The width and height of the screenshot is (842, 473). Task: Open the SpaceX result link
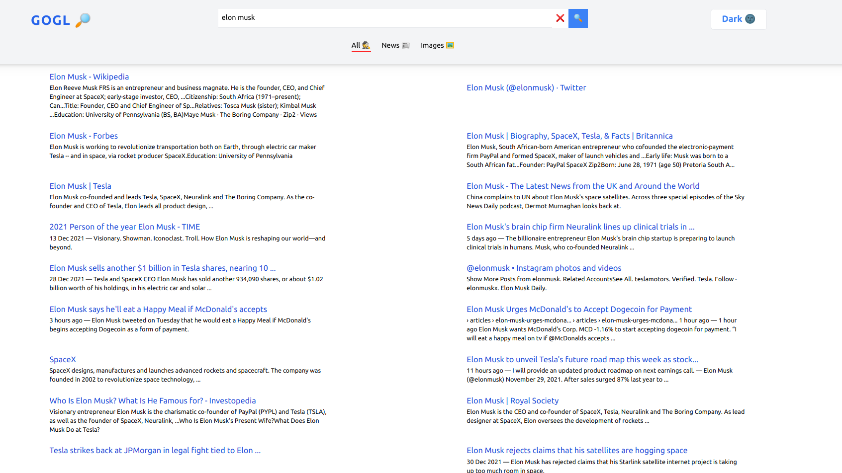point(63,359)
